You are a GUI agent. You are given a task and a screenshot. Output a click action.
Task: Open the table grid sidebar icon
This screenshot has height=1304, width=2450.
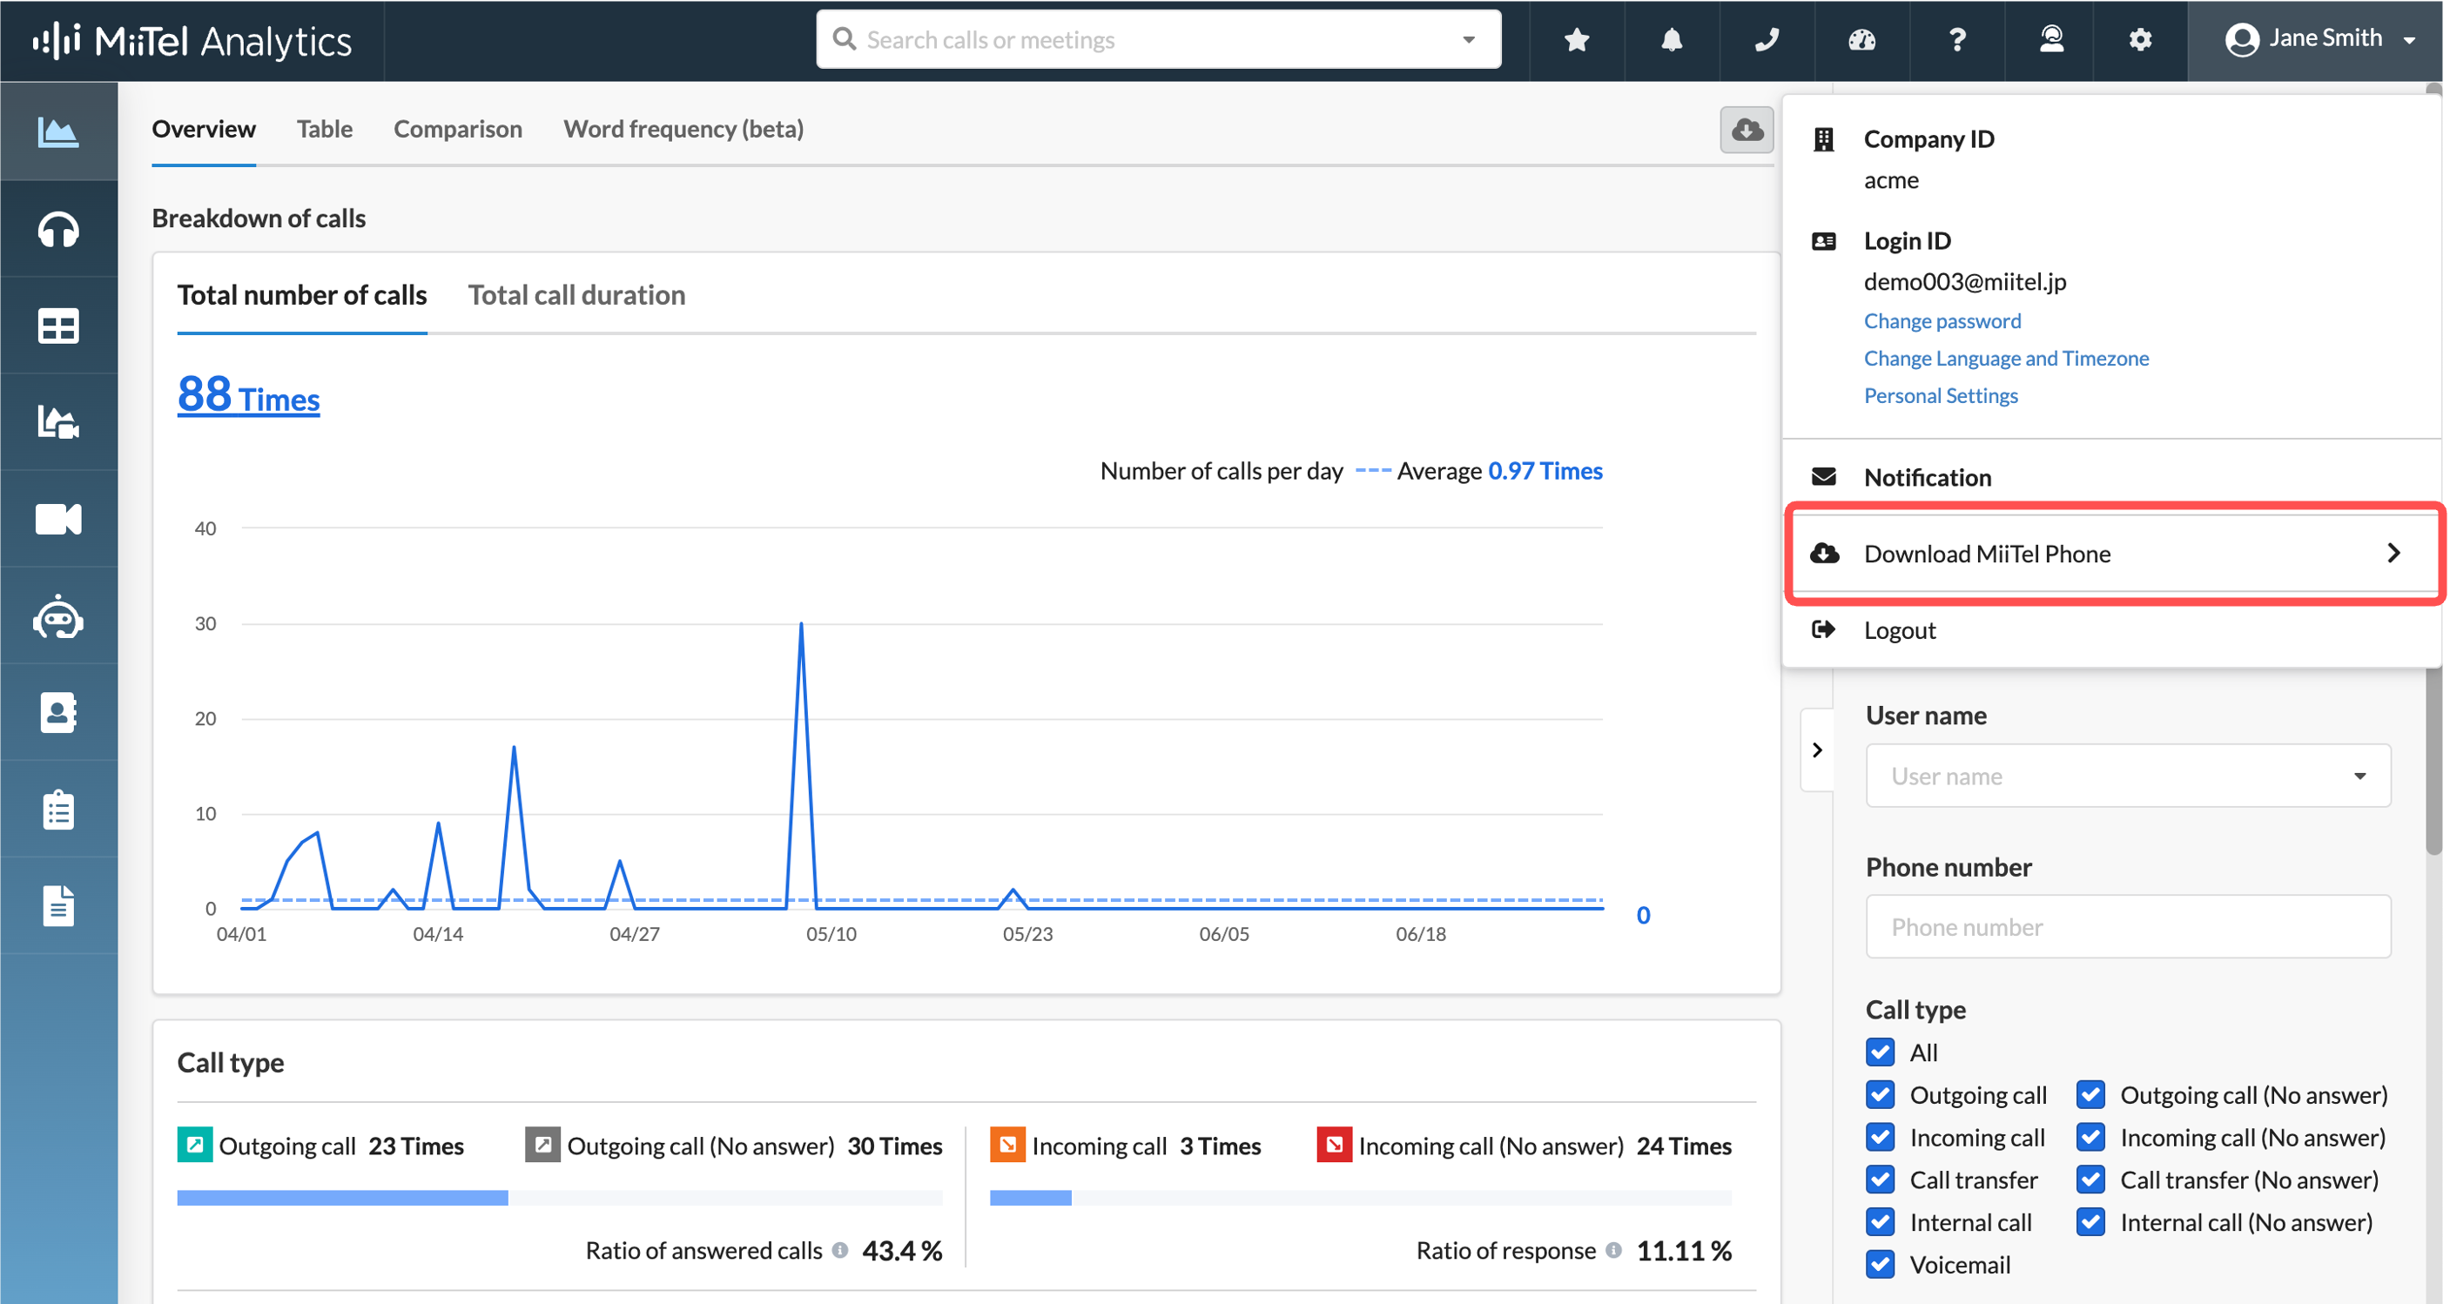coord(58,326)
